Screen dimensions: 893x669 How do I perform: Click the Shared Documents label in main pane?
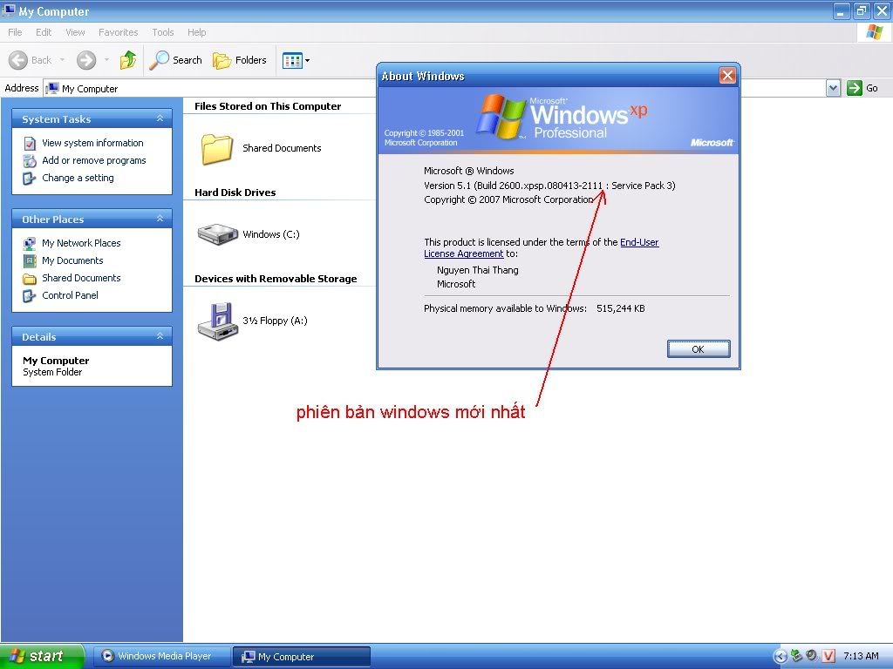pos(282,148)
